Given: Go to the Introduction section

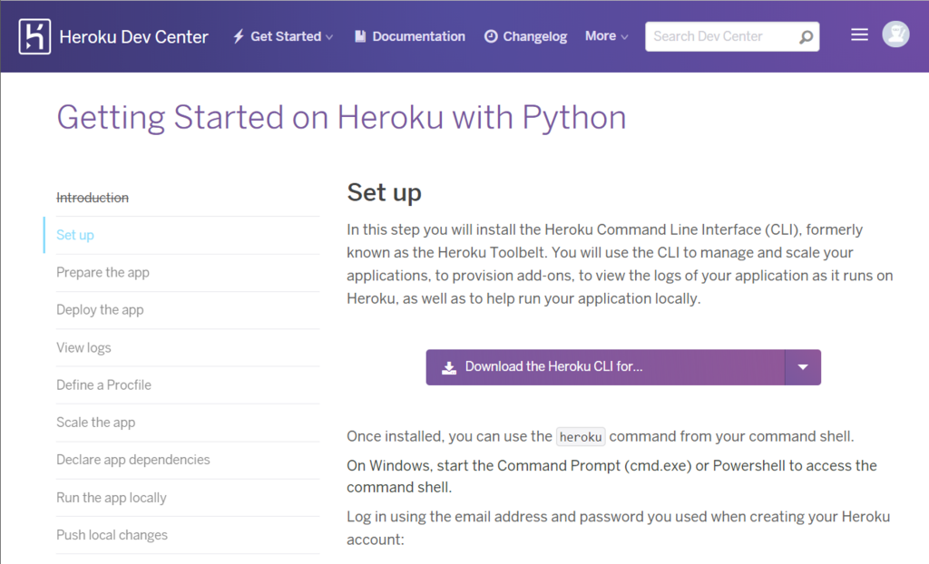Looking at the screenshot, I should [93, 198].
